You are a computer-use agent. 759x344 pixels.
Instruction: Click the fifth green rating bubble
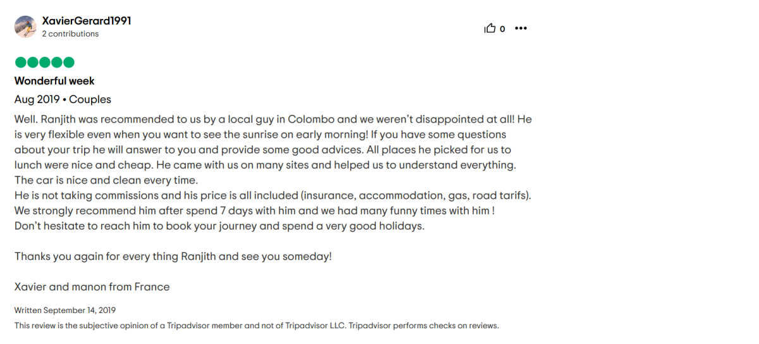[x=68, y=62]
